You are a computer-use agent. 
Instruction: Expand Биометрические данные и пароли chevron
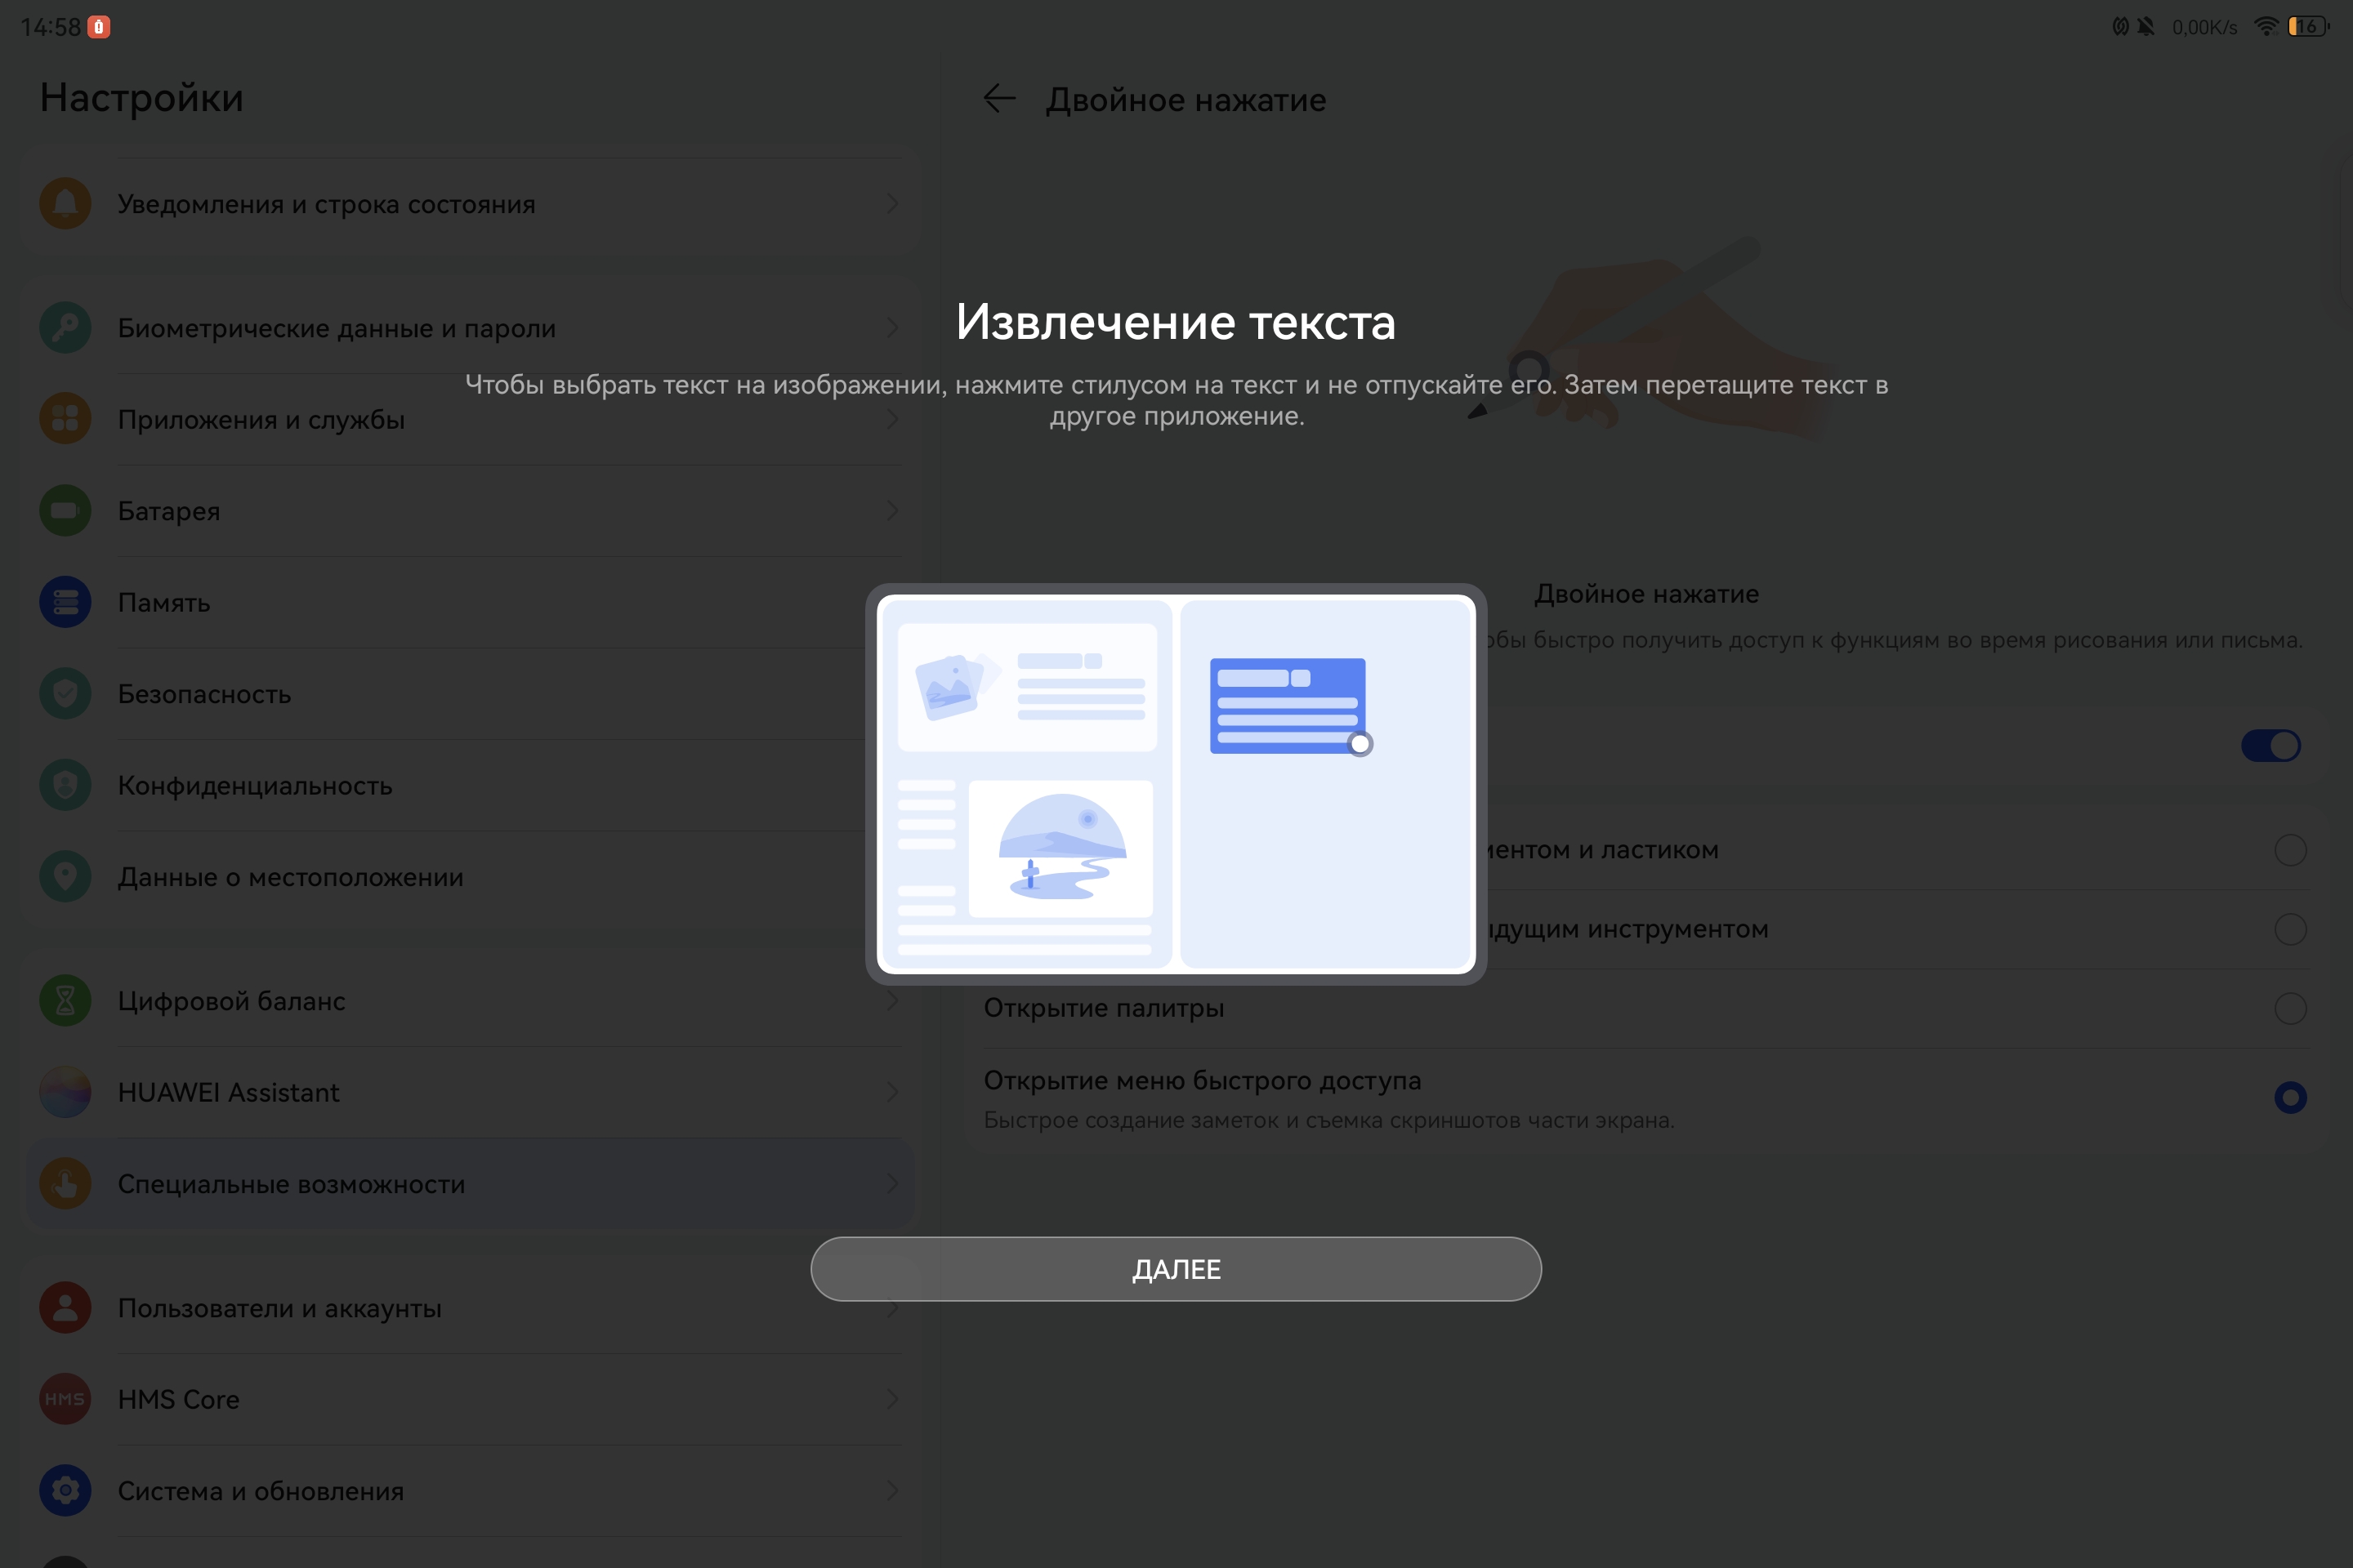[x=892, y=328]
